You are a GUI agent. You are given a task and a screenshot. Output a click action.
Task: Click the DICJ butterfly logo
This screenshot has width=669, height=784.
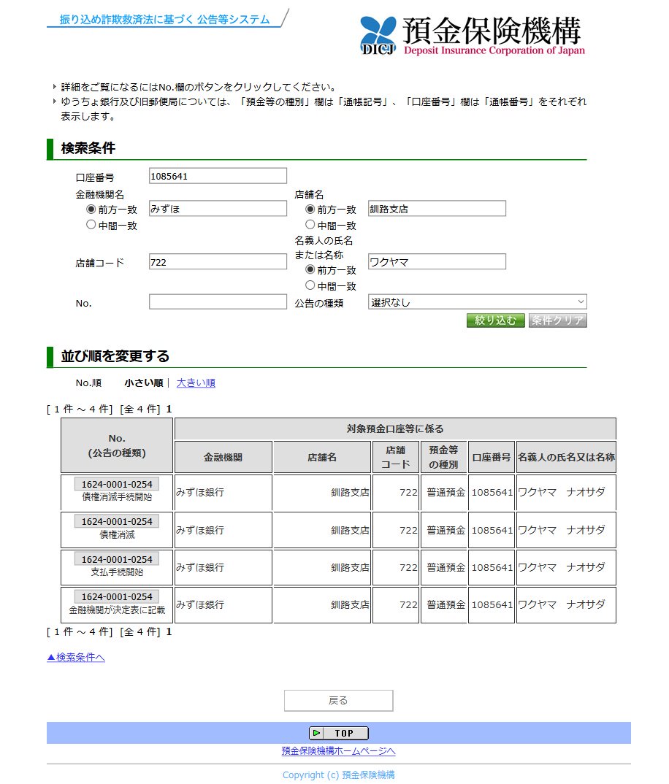click(x=378, y=35)
